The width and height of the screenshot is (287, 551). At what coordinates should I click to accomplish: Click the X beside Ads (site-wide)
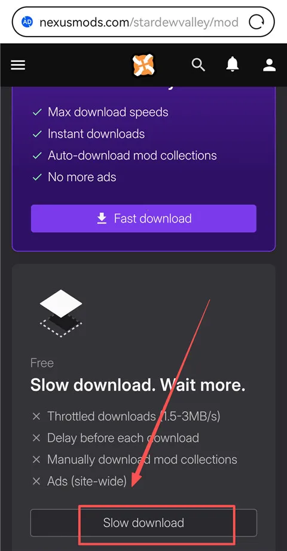36,481
